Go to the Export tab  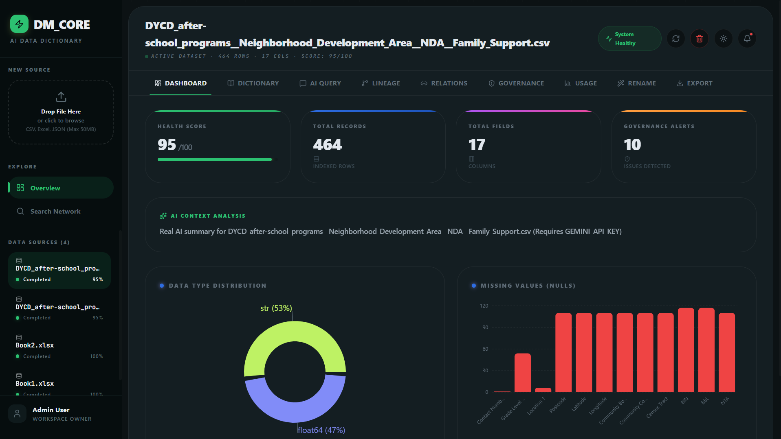pos(695,83)
